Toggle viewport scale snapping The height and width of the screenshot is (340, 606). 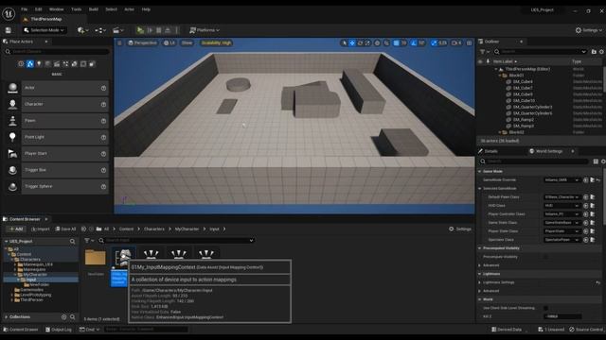(434, 42)
